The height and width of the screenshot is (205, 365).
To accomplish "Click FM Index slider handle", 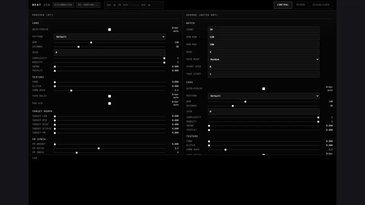I will [x=76, y=153].
